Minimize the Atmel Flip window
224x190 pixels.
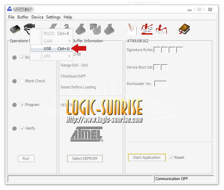click(189, 10)
